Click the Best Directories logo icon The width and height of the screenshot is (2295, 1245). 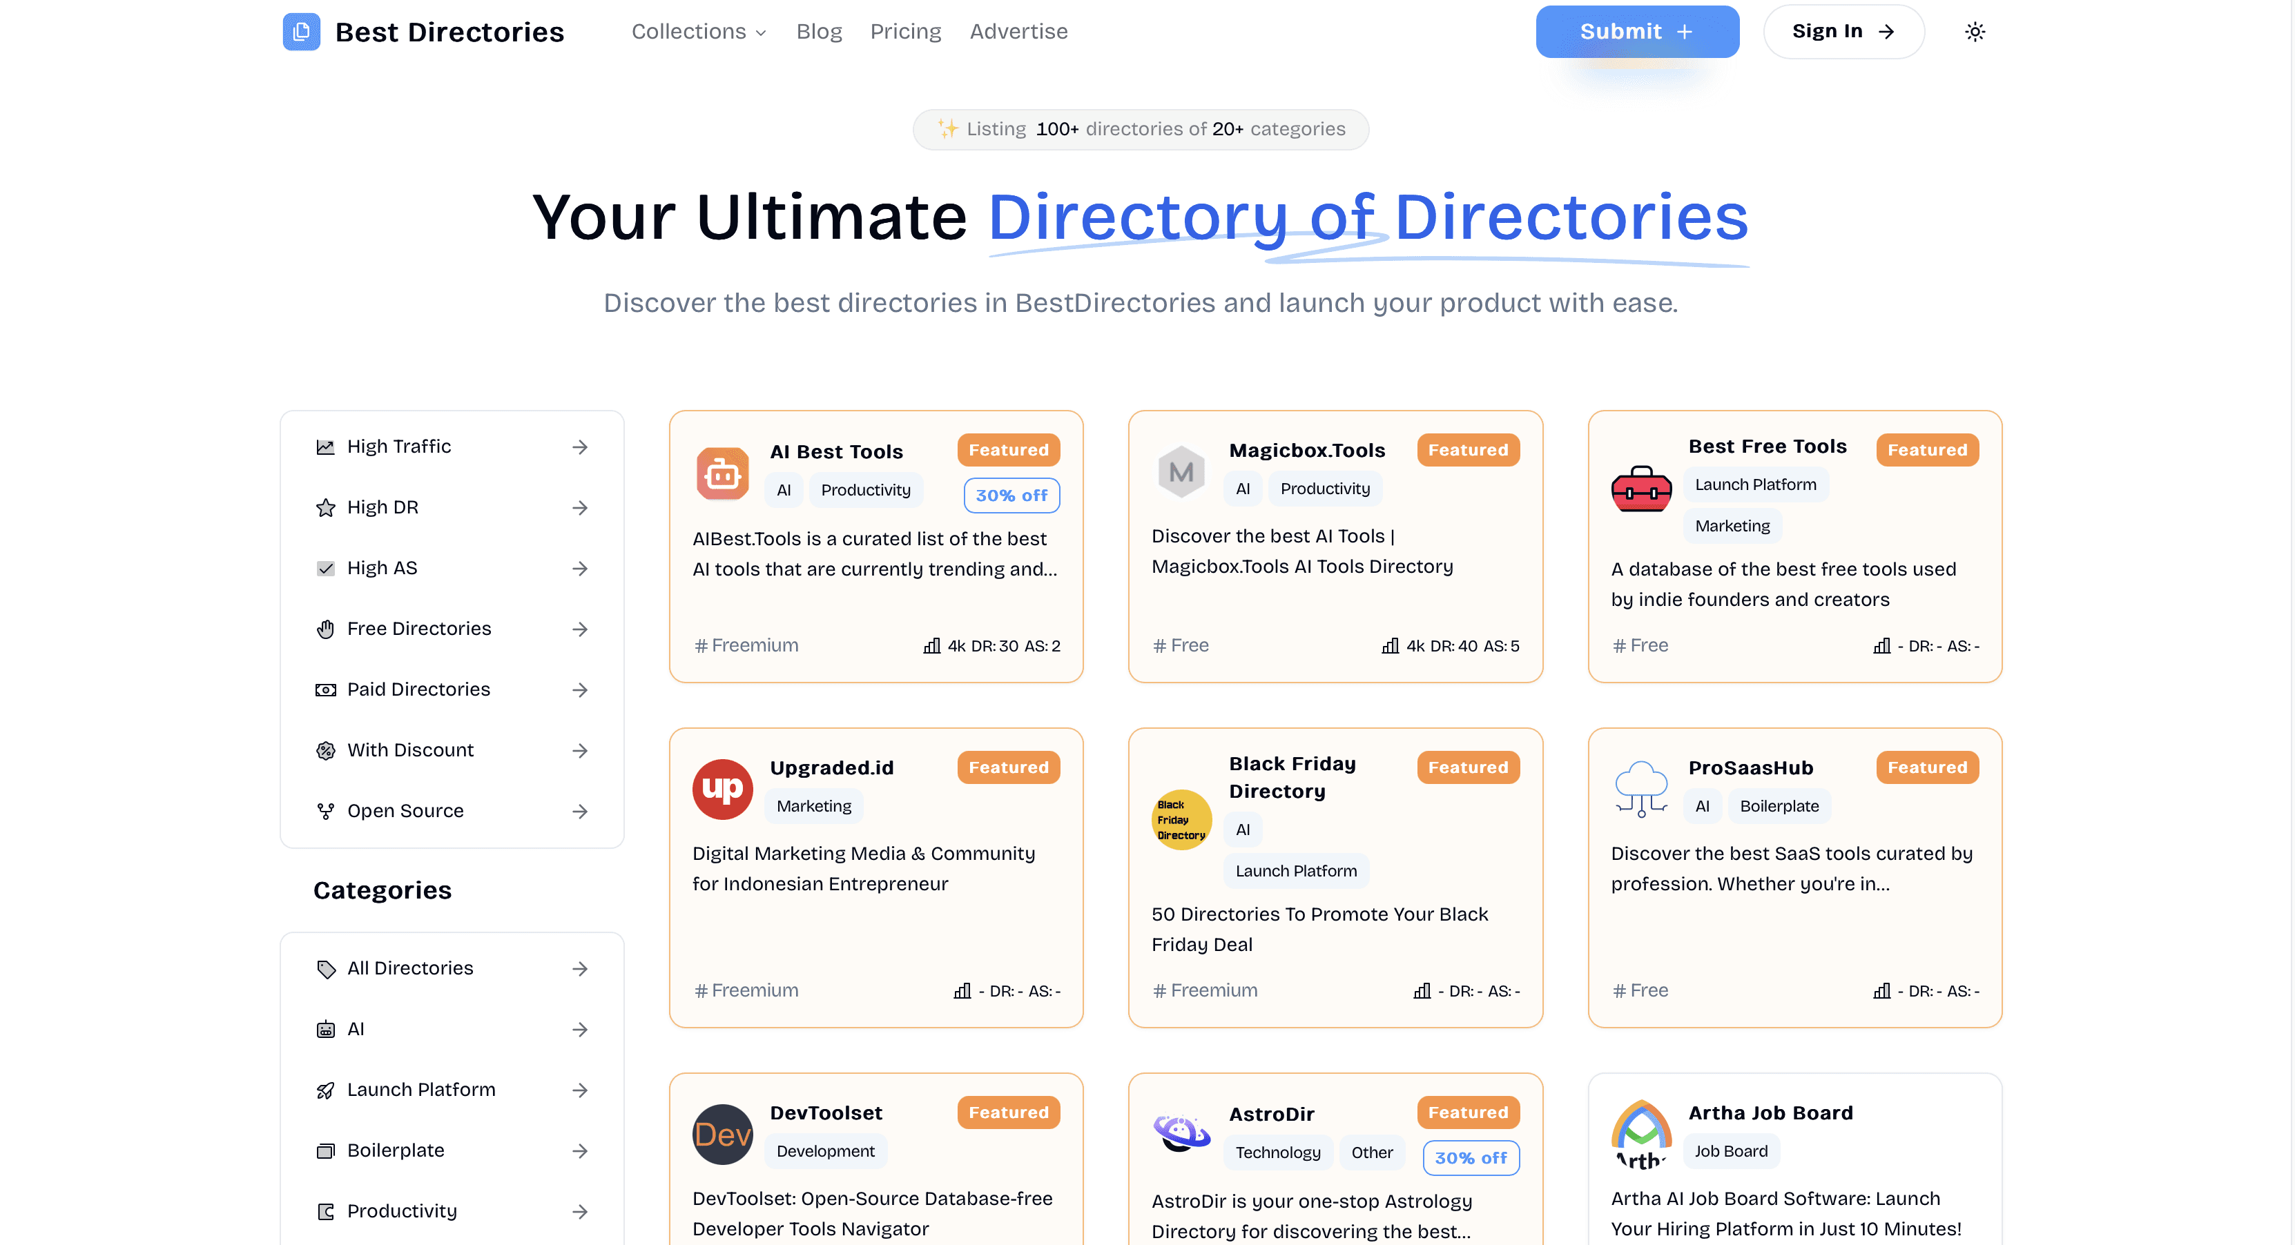click(301, 32)
